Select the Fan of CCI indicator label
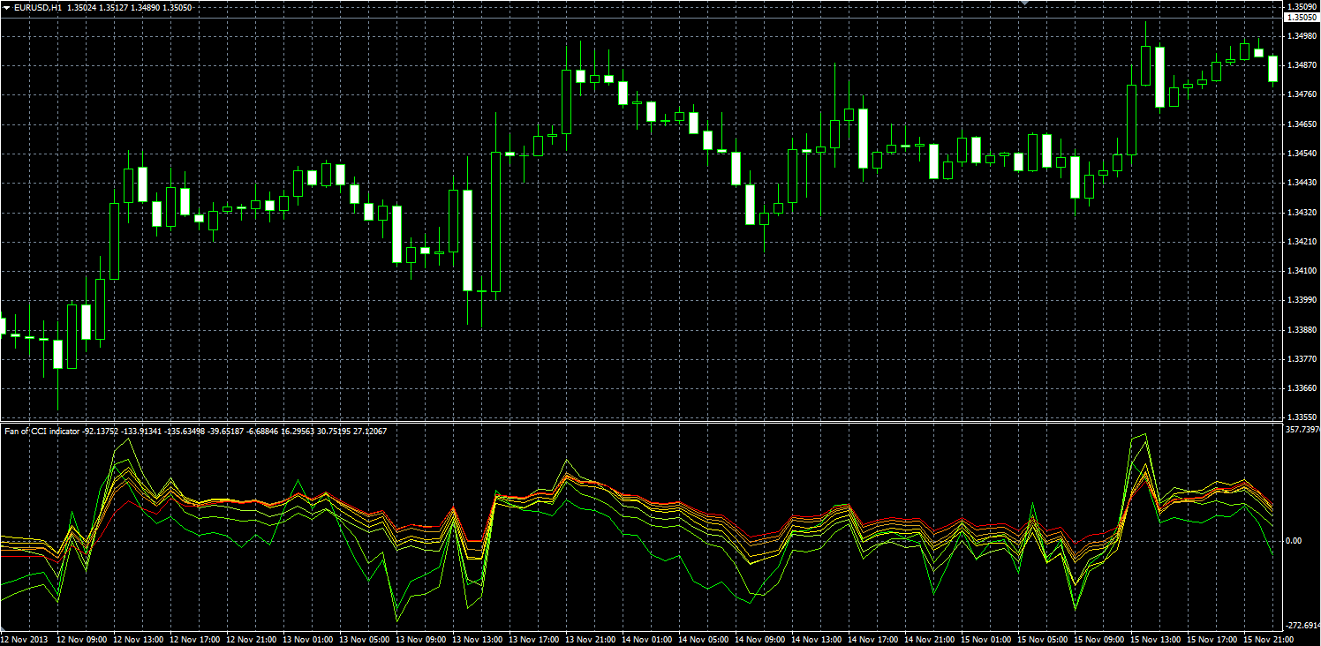 [x=42, y=432]
